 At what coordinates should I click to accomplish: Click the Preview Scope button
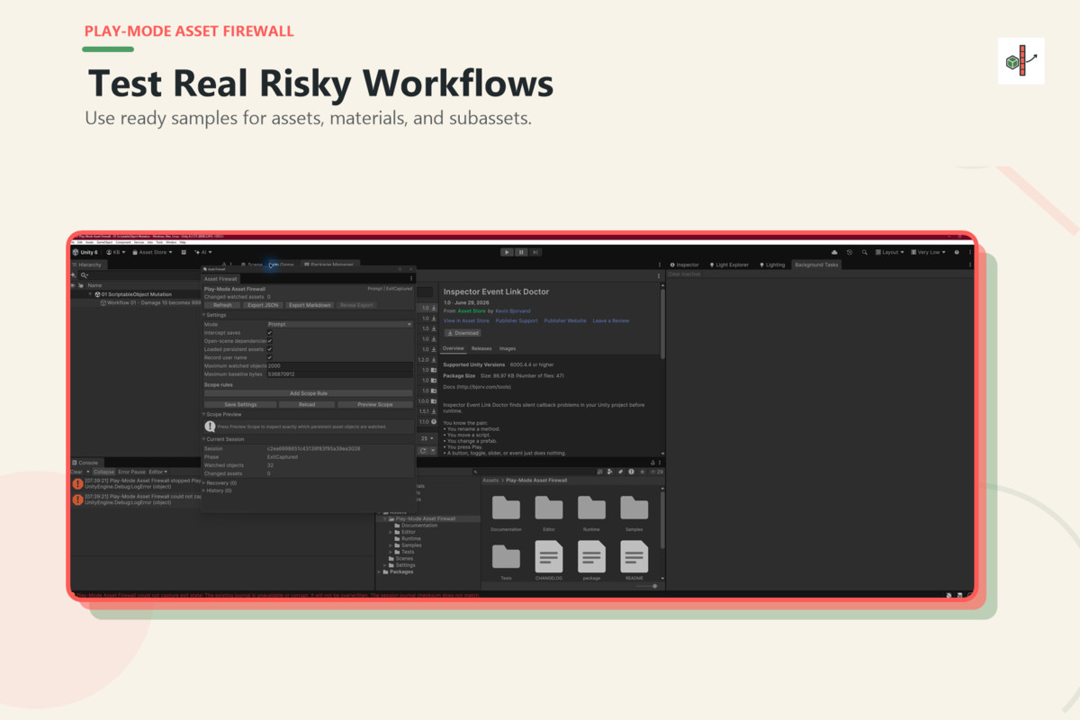(374, 405)
